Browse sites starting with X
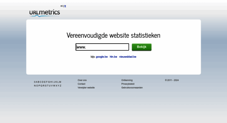The width and height of the screenshot is (227, 123). click(x=56, y=86)
